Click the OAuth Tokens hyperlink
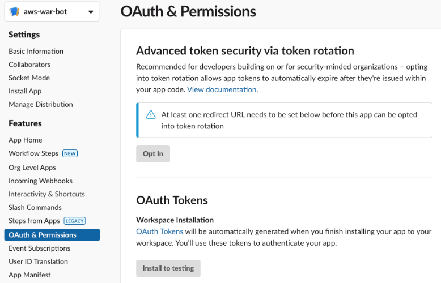441x283 pixels. pyautogui.click(x=159, y=231)
